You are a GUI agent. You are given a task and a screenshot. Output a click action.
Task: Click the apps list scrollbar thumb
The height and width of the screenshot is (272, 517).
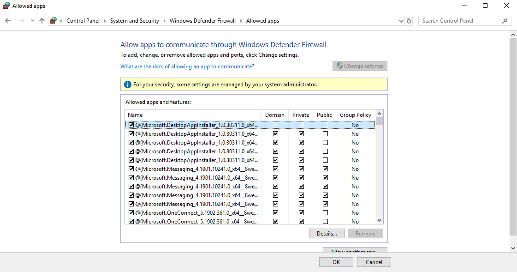(379, 121)
